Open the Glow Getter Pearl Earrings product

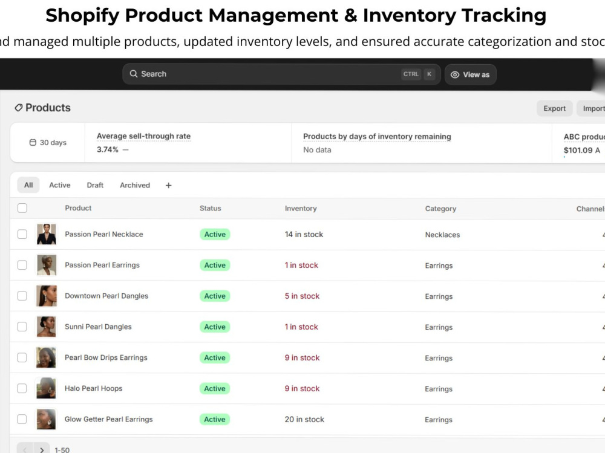(x=109, y=419)
